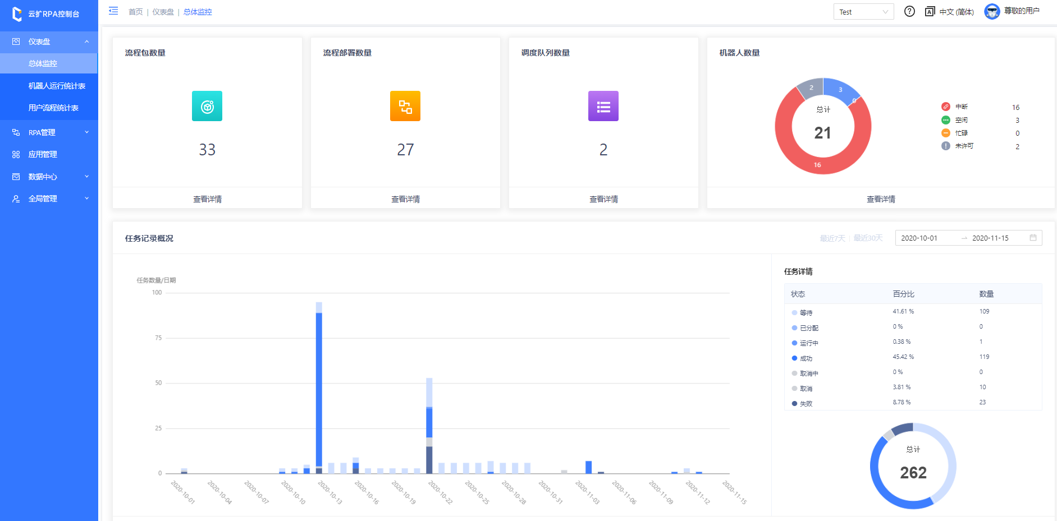Screen dimensions: 1057x521
Task: Click the user avatar icon
Action: coord(992,12)
